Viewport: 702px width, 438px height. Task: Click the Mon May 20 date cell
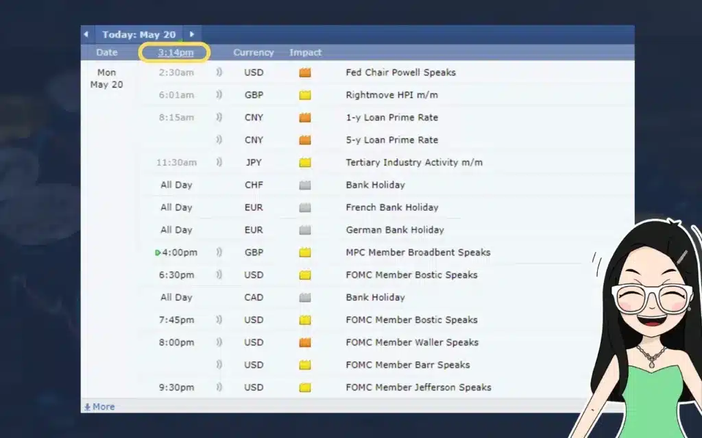tap(106, 78)
